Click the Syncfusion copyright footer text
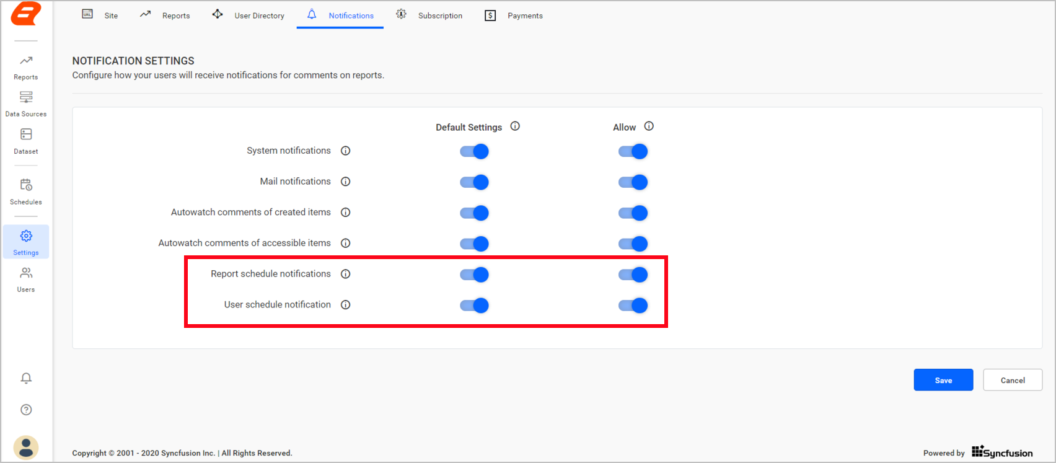Image resolution: width=1056 pixels, height=463 pixels. (182, 453)
